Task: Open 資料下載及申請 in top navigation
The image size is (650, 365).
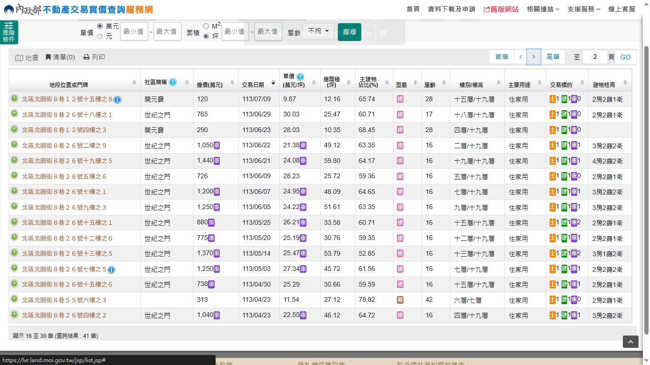Action: point(451,9)
